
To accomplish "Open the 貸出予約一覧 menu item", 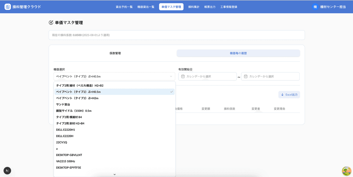I will tap(124, 7).
